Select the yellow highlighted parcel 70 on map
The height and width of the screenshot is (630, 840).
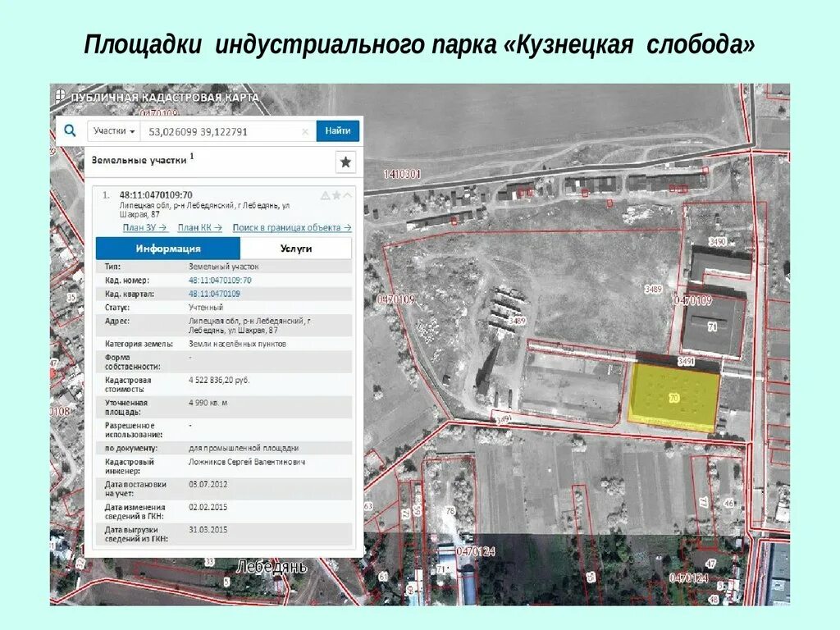674,397
